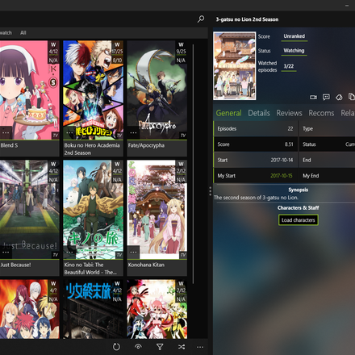Click the 3-gatsu no Lion cover image
The height and width of the screenshot is (355, 355).
click(x=235, y=66)
